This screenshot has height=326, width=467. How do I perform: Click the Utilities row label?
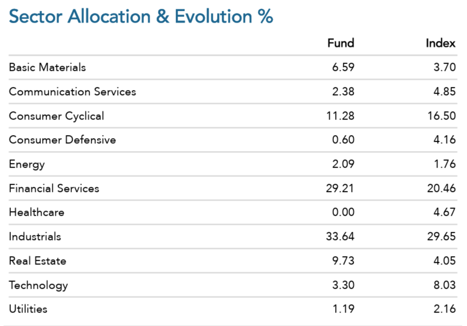click(x=28, y=309)
